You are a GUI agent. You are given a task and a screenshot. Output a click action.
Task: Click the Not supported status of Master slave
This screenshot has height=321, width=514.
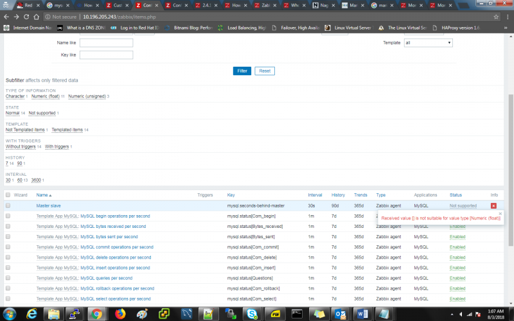[x=463, y=205]
